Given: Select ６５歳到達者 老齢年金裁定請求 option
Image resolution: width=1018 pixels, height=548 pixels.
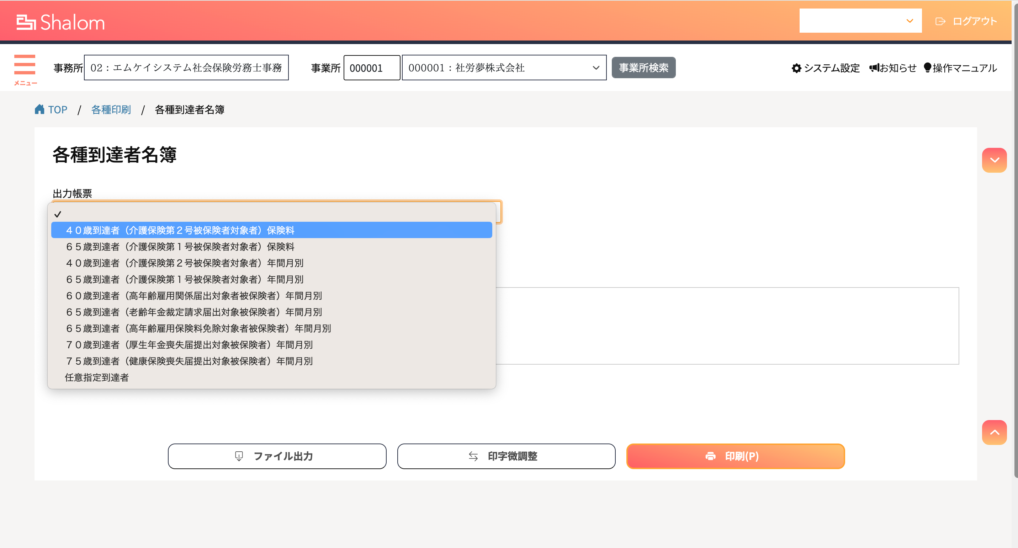Looking at the screenshot, I should [271, 312].
